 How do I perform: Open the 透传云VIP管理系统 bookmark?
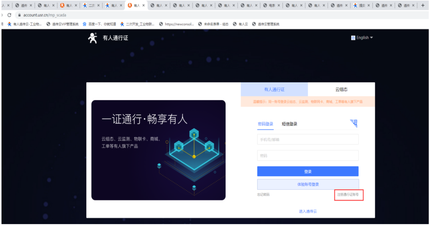coord(63,24)
